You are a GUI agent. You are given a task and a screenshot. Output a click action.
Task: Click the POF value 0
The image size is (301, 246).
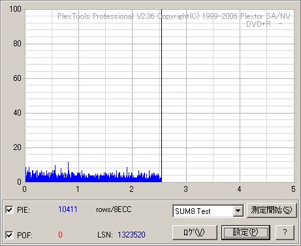coord(60,235)
